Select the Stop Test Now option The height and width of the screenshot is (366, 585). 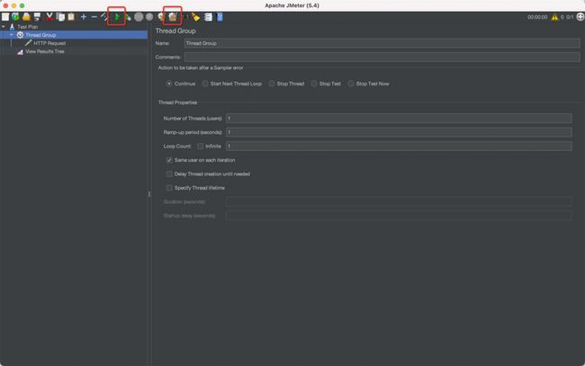pos(351,84)
